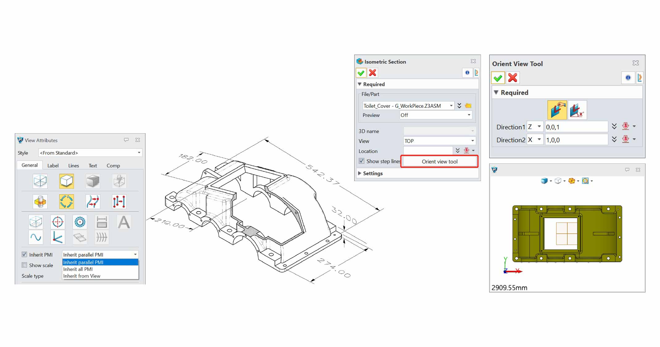Screen dimensions: 660x347
Task: Select the shaded solid display icon
Action: [x=93, y=181]
